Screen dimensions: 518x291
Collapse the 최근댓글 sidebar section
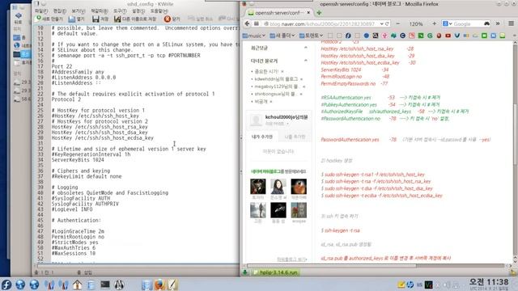click(306, 48)
